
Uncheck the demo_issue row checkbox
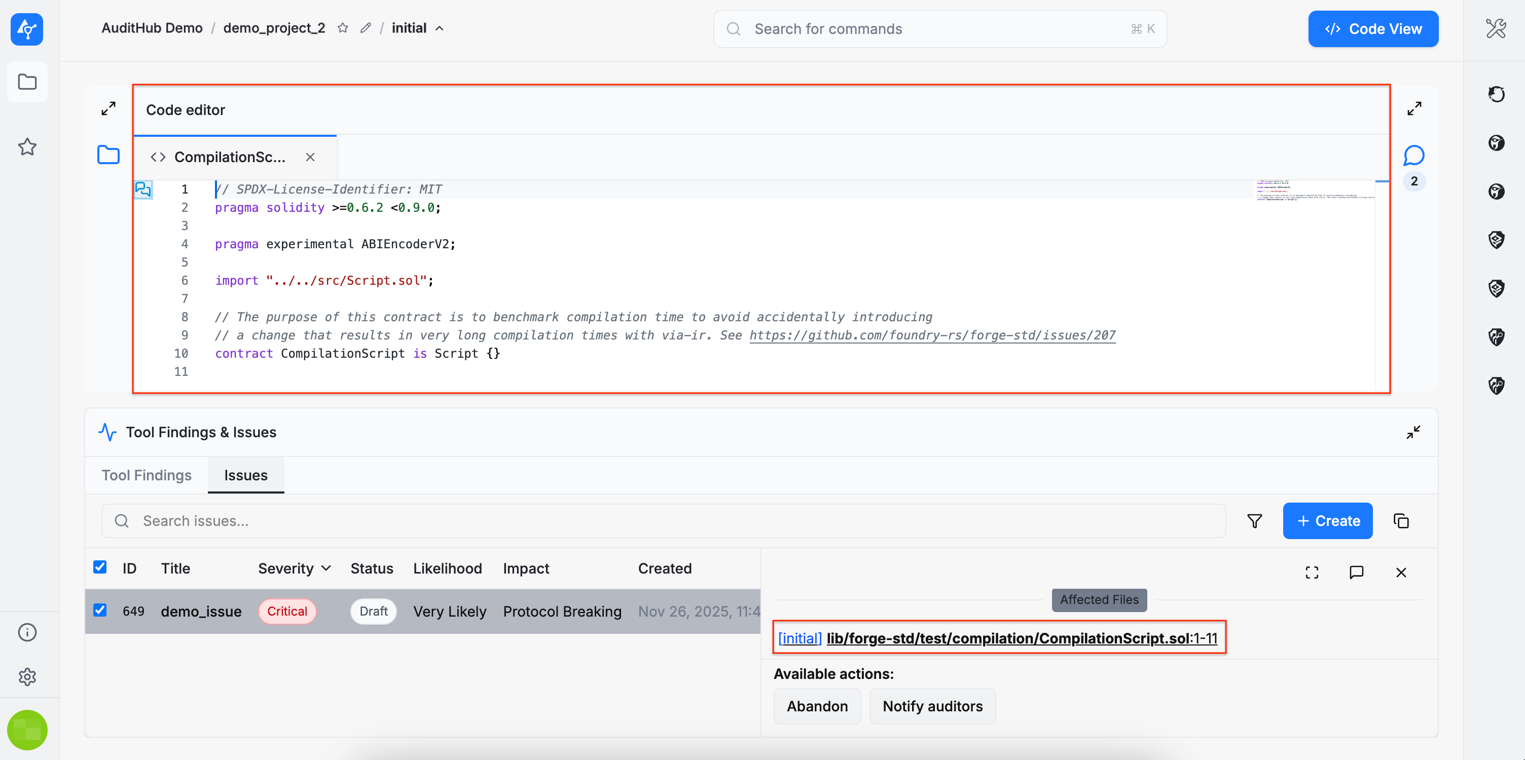coord(100,610)
